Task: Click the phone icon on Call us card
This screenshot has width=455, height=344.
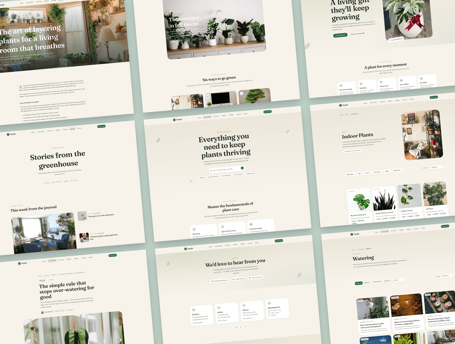Action: [219, 308]
